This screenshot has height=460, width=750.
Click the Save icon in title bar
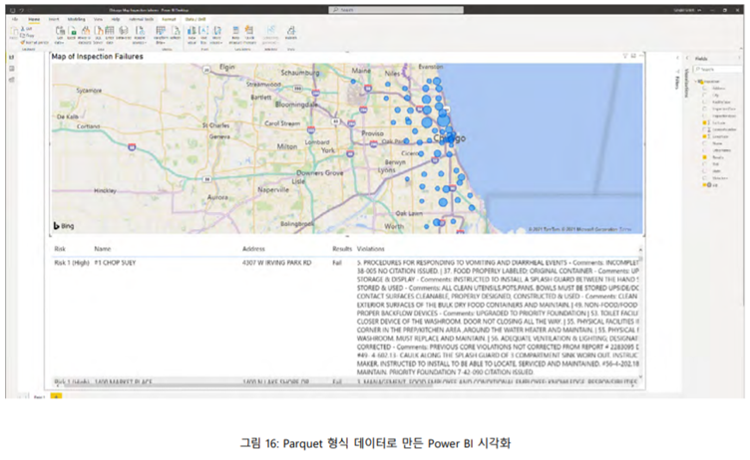pos(12,10)
